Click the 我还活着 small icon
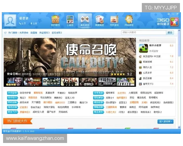 140,78
